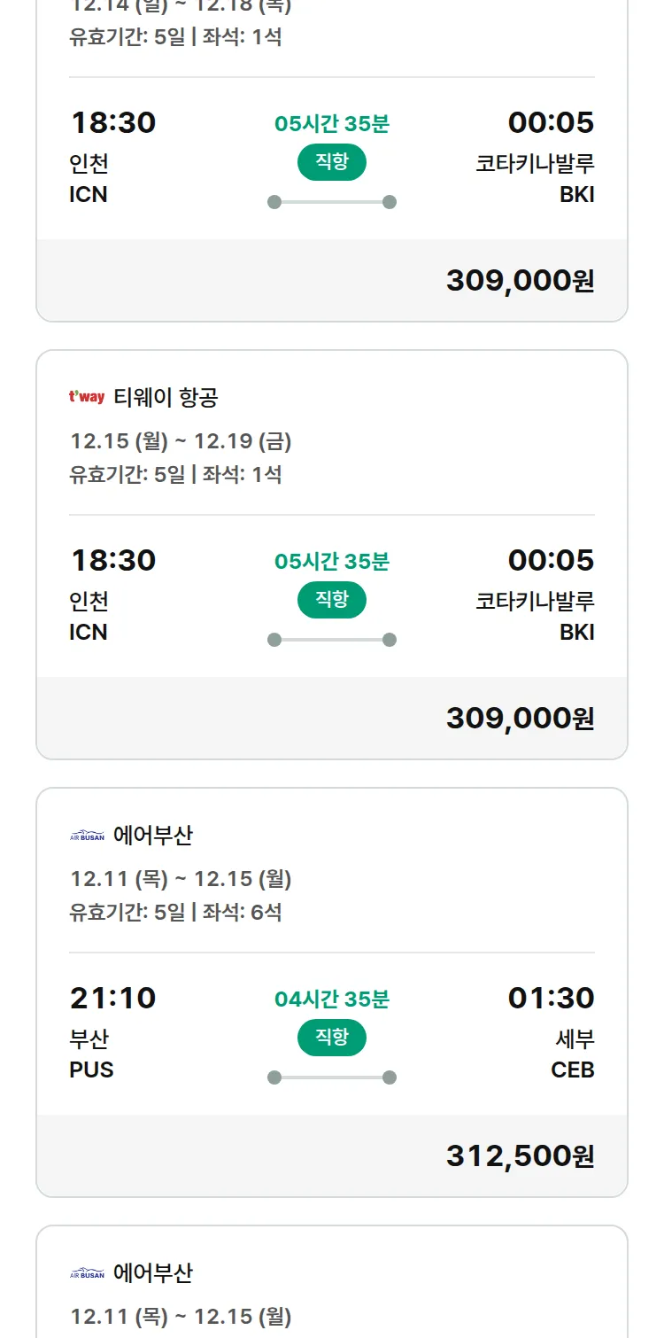Click the 21:10 departure time from 부산
664x1338 pixels.
point(113,998)
